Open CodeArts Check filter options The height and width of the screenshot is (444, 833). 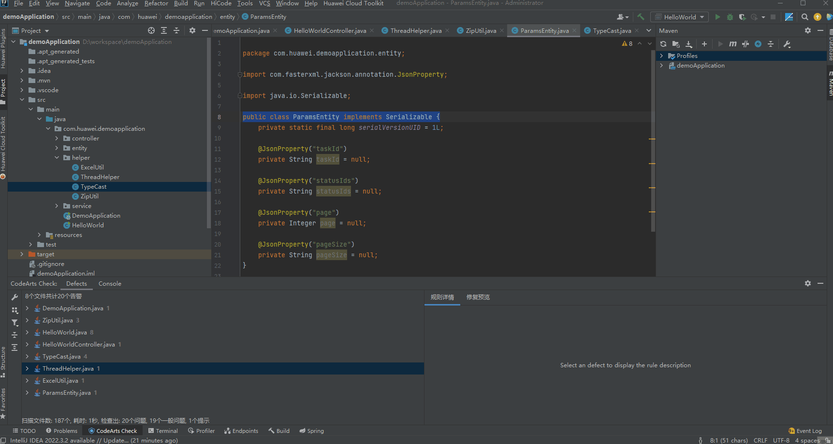(x=15, y=323)
